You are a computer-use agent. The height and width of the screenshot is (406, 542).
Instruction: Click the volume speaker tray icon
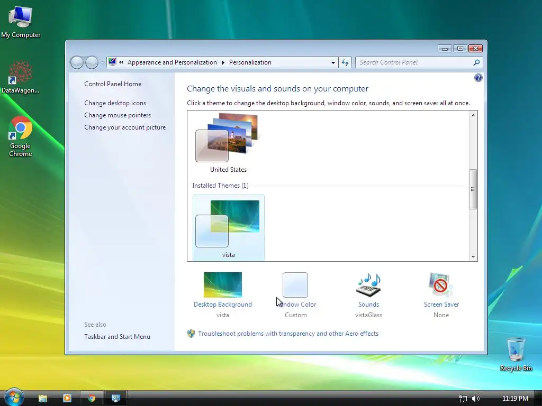(476, 399)
